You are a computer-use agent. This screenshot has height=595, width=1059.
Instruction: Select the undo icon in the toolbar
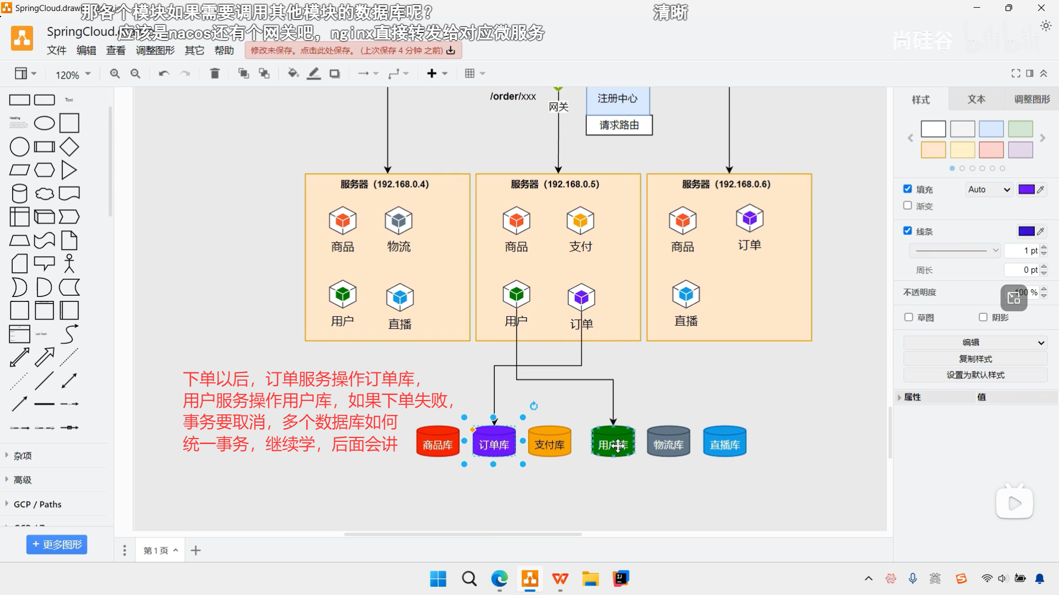pos(163,73)
